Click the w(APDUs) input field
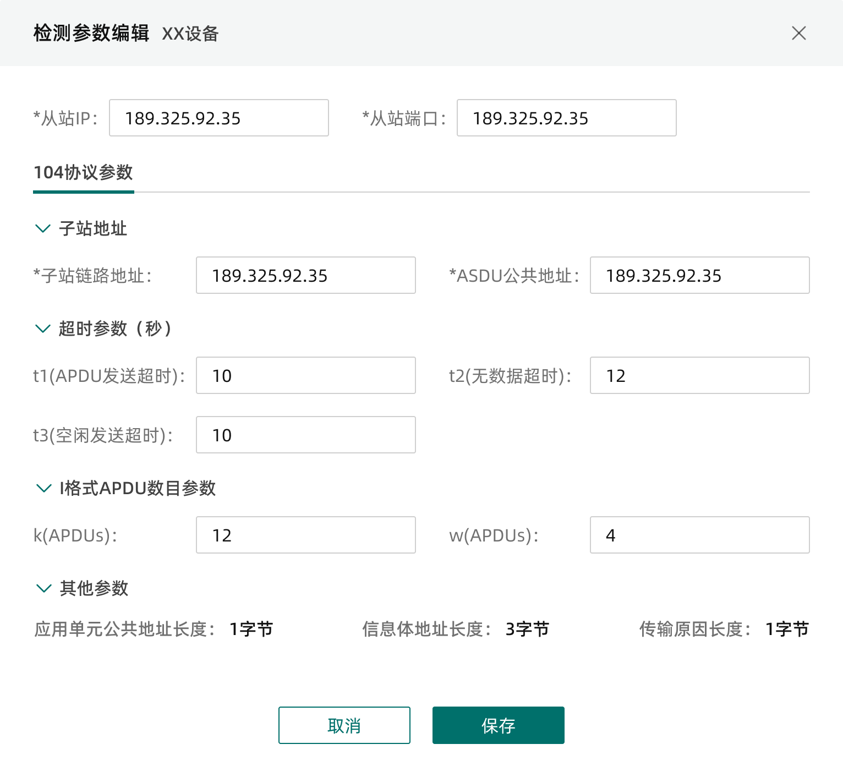843x777 pixels. (x=700, y=535)
